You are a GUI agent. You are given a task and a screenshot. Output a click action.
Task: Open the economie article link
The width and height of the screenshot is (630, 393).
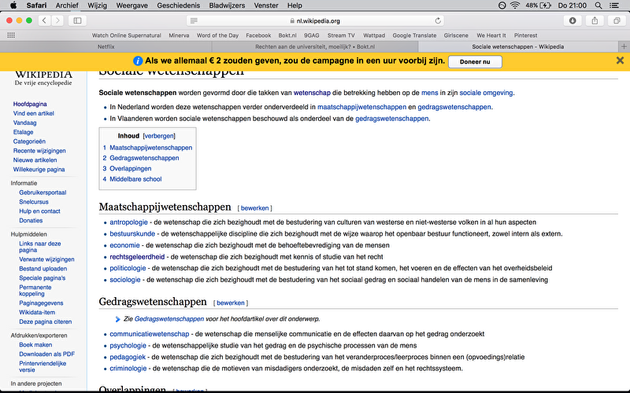[124, 245]
